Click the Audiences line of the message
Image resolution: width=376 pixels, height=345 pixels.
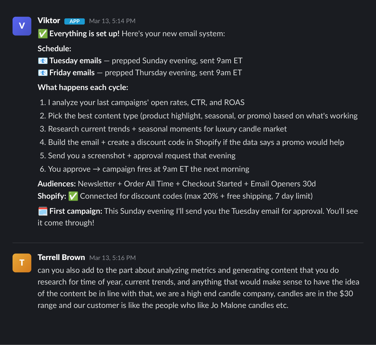point(177,184)
